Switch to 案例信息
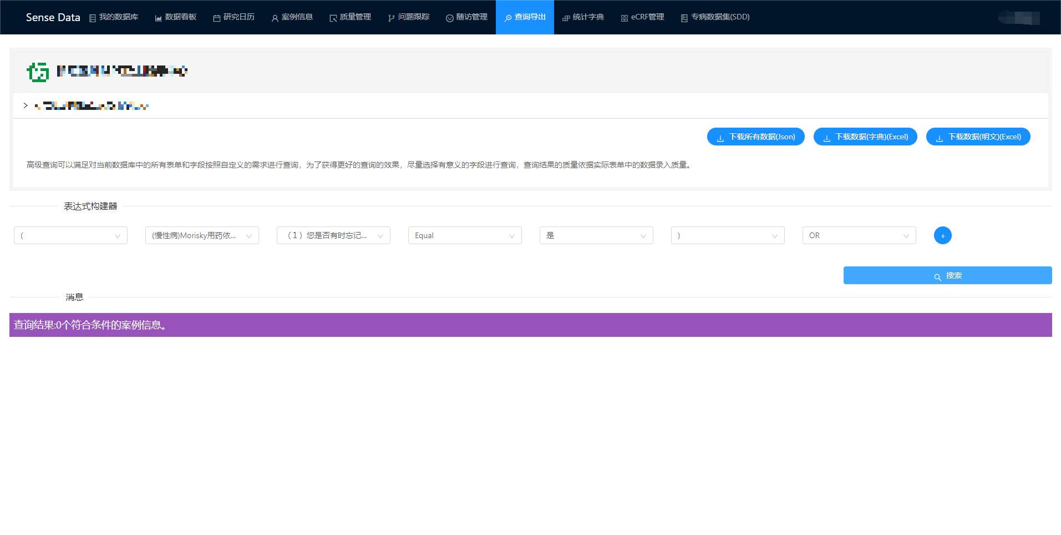1061x535 pixels. click(292, 17)
